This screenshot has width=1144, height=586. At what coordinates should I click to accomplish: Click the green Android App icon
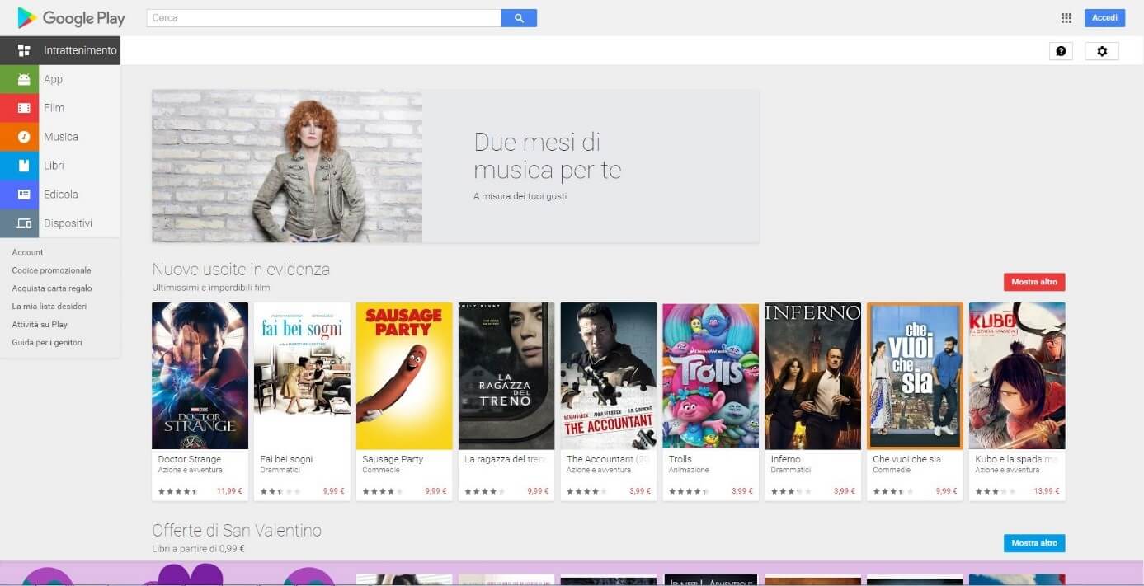pos(24,79)
